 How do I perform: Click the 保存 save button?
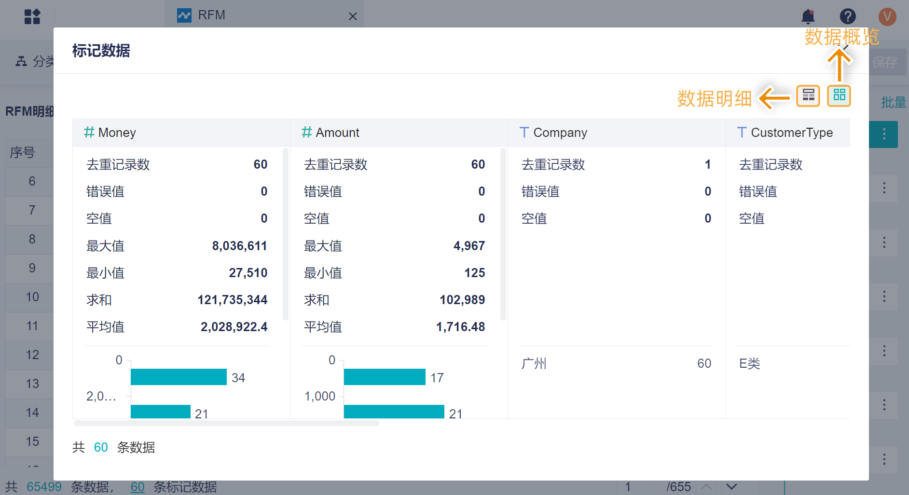[884, 62]
